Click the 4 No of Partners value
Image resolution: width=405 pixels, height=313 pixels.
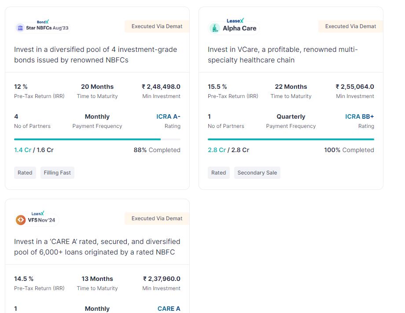16,116
